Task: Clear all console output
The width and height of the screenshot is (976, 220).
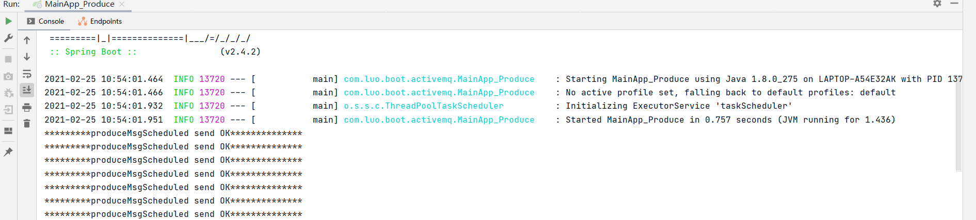Action: (27, 124)
